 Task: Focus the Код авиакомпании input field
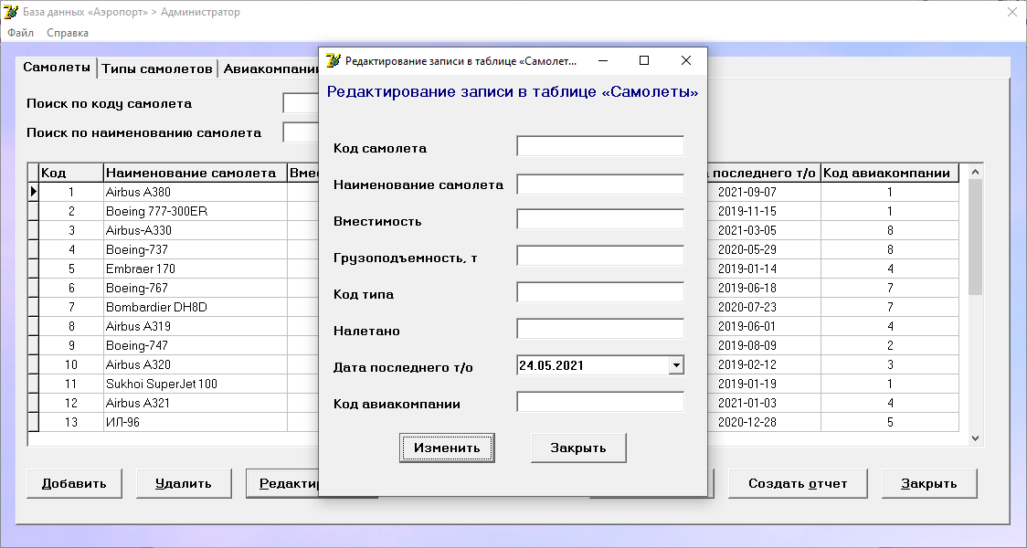pos(600,402)
